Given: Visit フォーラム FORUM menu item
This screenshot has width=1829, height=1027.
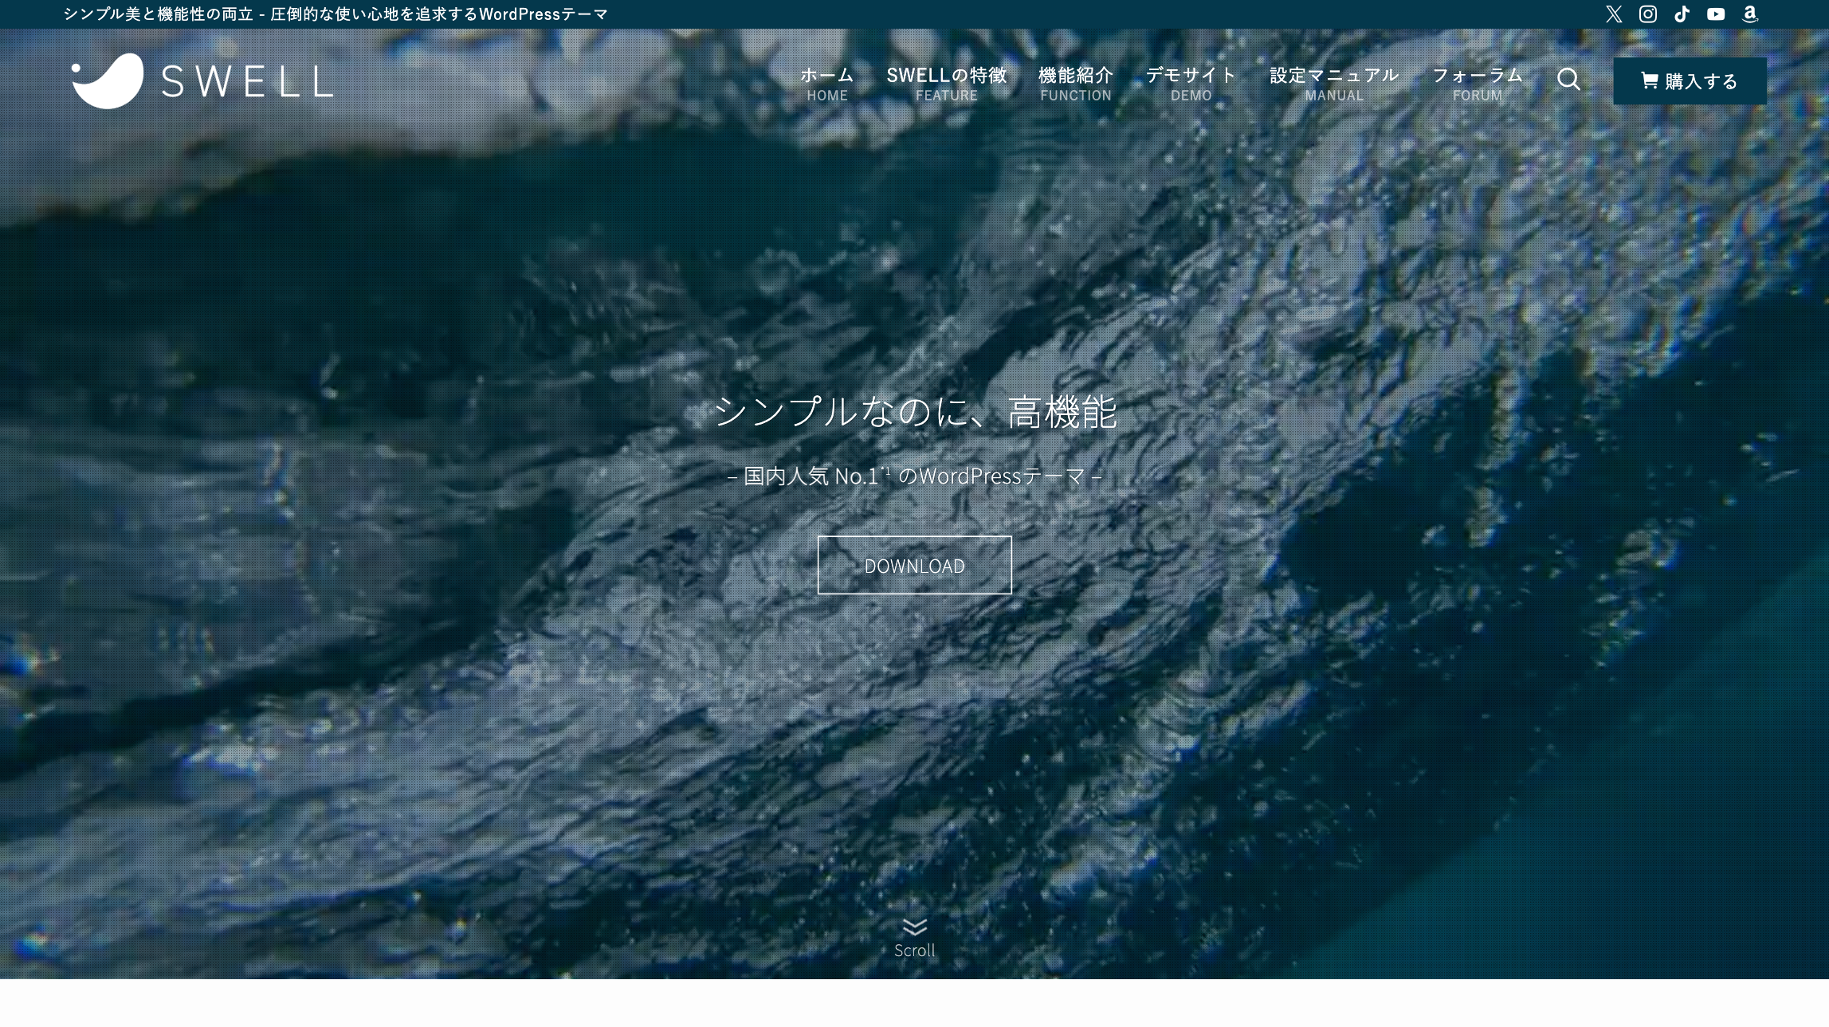Looking at the screenshot, I should pyautogui.click(x=1477, y=84).
